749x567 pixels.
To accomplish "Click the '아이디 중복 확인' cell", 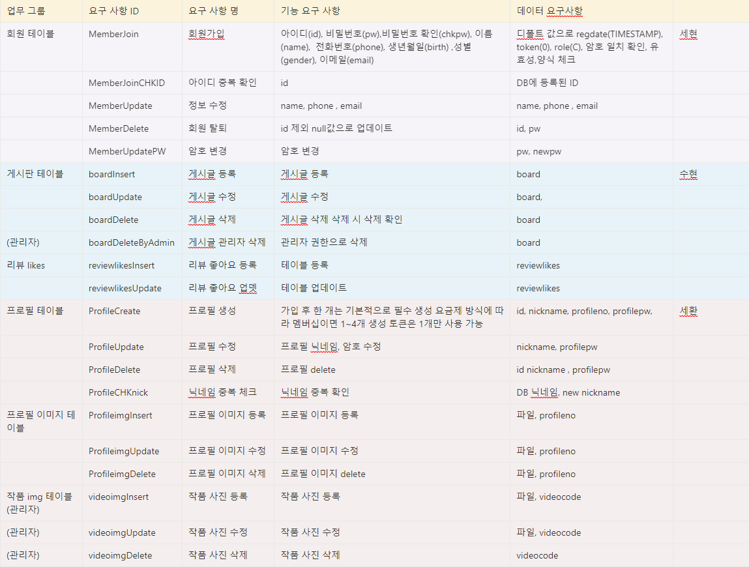I will [228, 83].
